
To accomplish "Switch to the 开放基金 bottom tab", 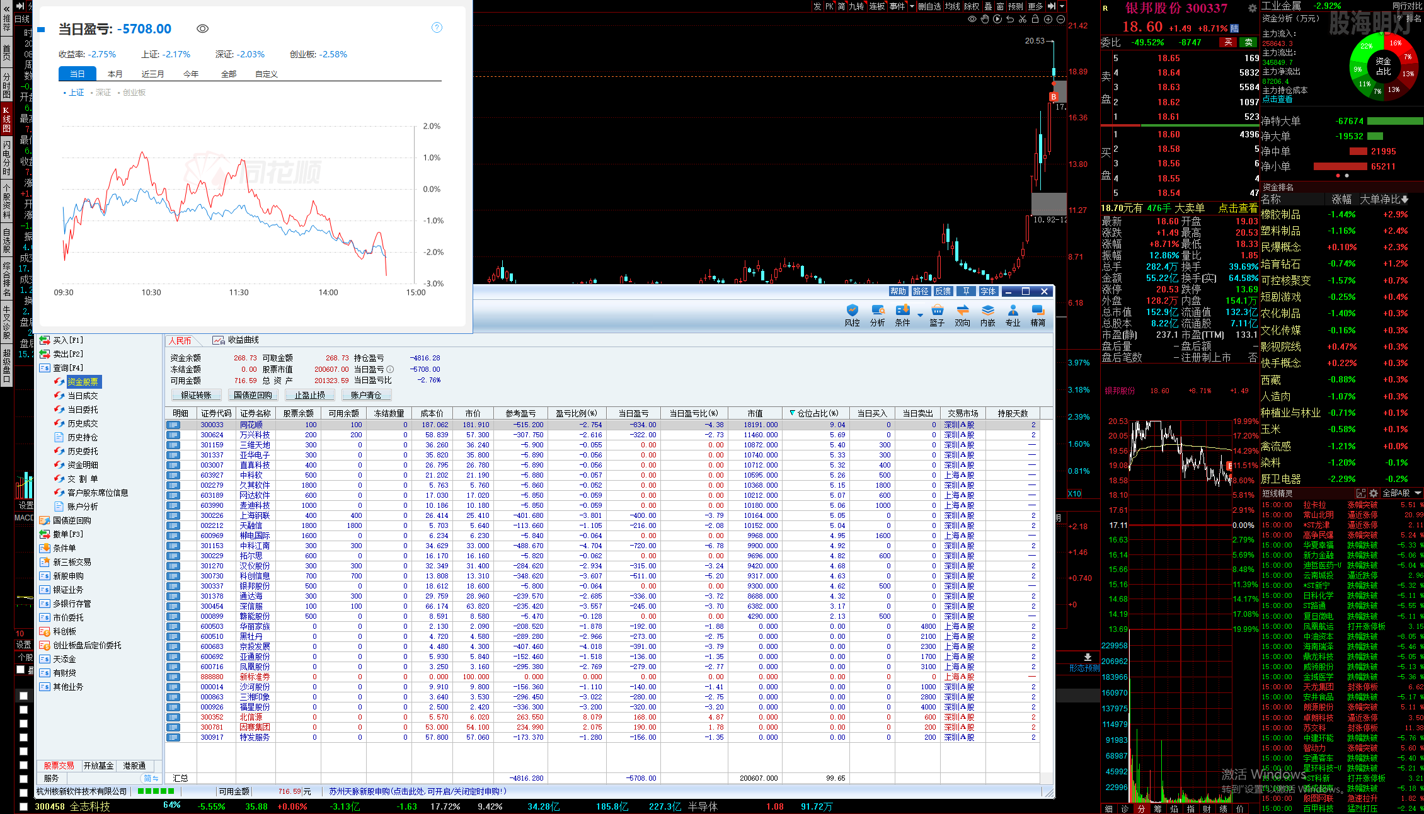I will (98, 765).
